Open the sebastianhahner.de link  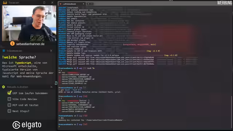click(30, 44)
